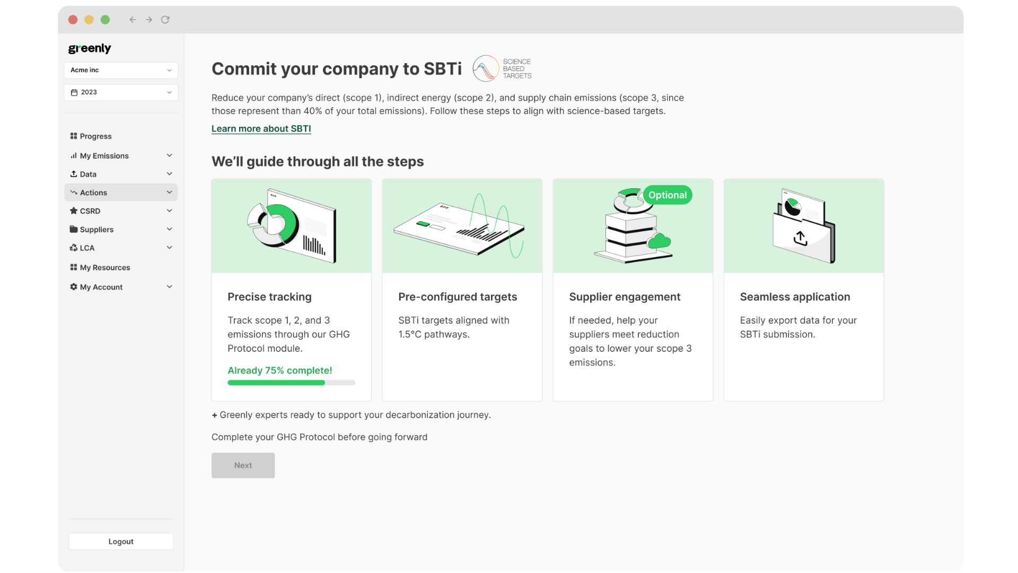Click the Supplier engagement card title
Screen dimensions: 1018x573
point(625,297)
